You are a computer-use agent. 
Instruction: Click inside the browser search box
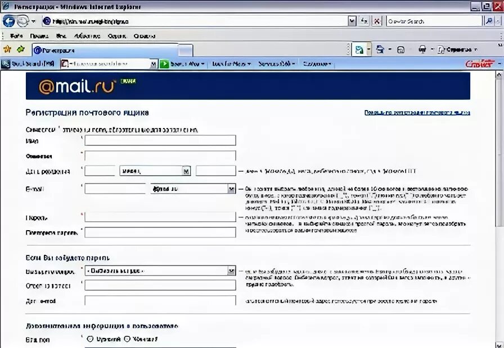434,21
